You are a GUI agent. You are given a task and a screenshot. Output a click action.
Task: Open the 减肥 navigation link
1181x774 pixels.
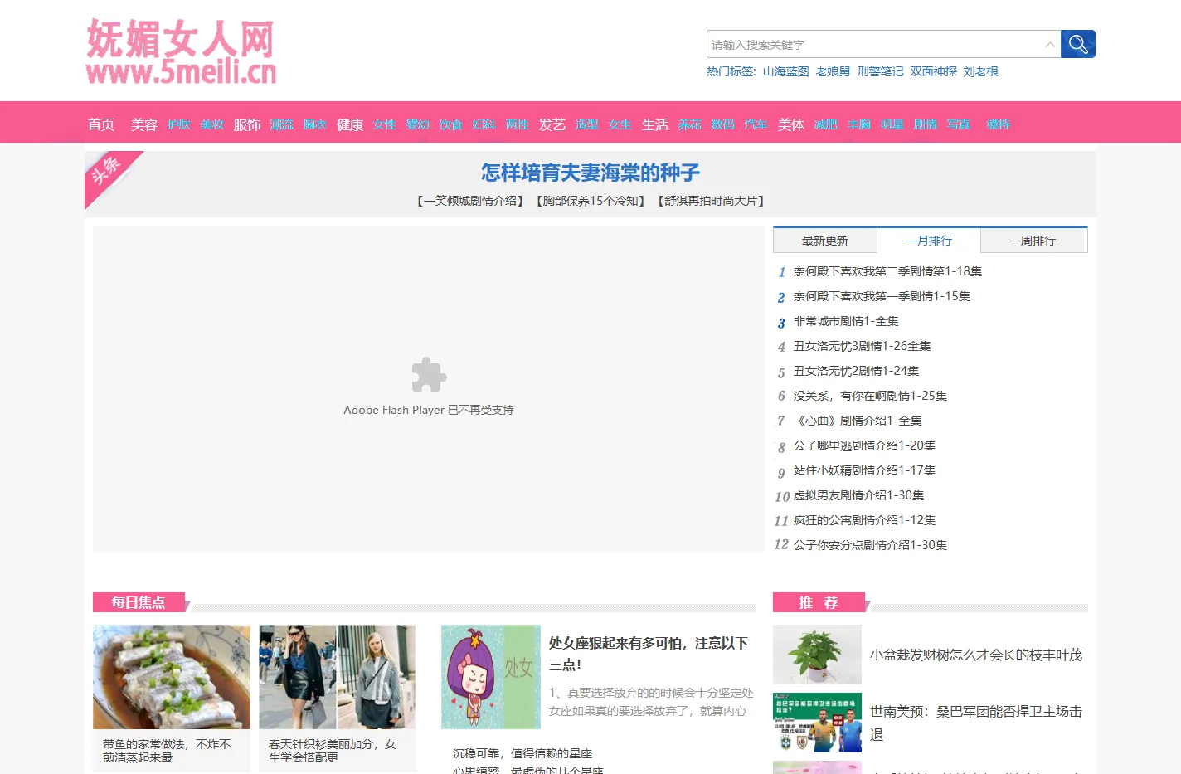pos(825,124)
